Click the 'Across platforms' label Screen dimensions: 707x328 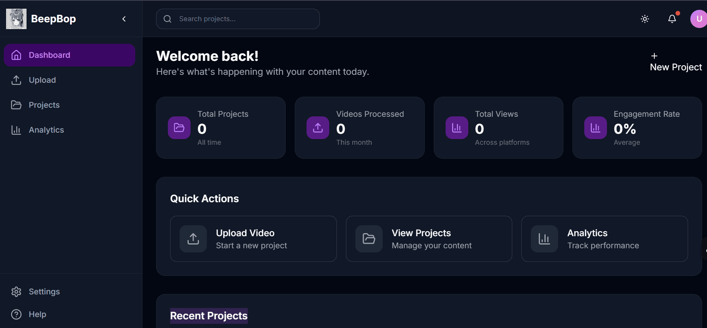click(x=502, y=142)
